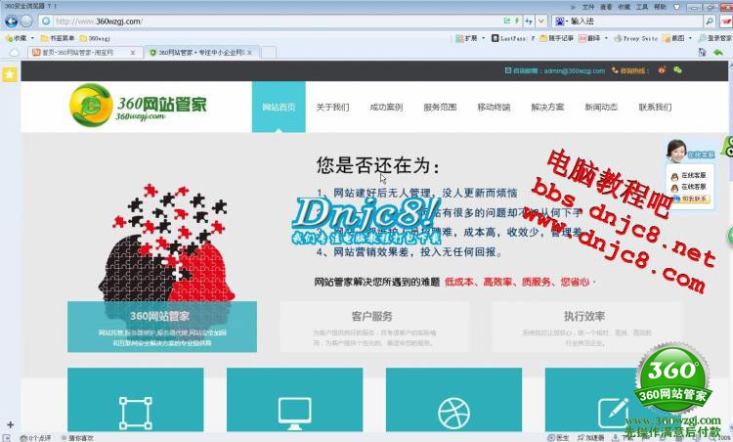This screenshot has width=733, height=442.
Task: Open the 随手记事 notes tool
Action: [x=557, y=38]
